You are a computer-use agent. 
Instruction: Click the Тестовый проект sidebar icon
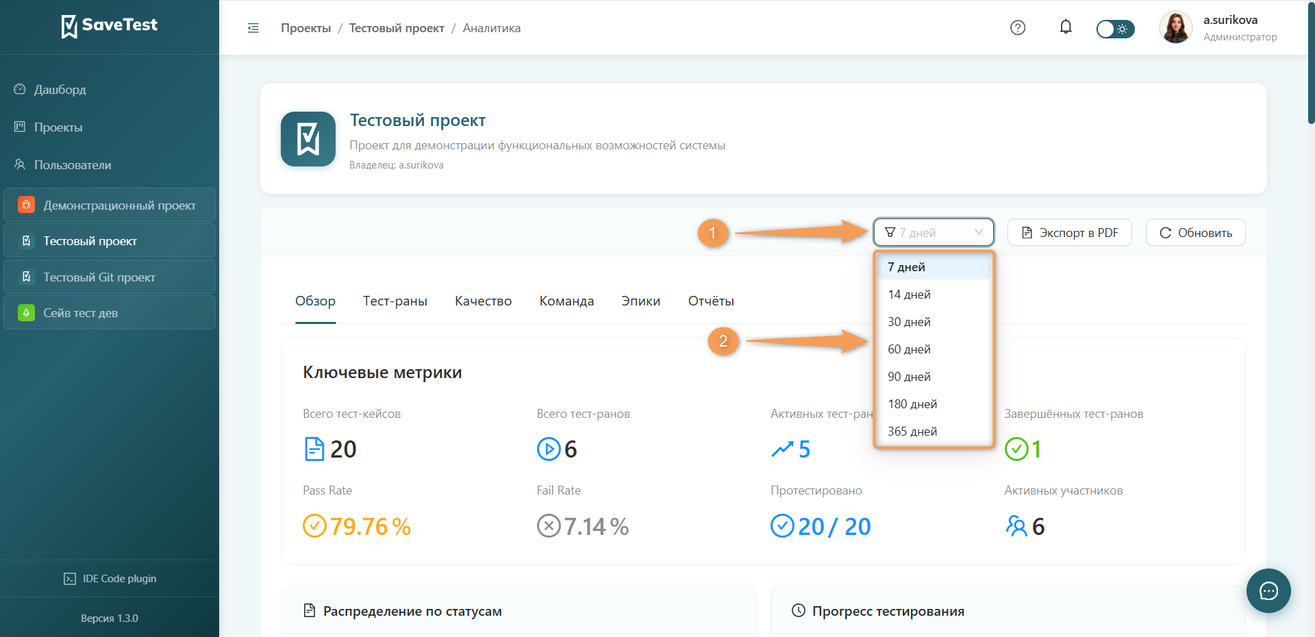pyautogui.click(x=26, y=240)
